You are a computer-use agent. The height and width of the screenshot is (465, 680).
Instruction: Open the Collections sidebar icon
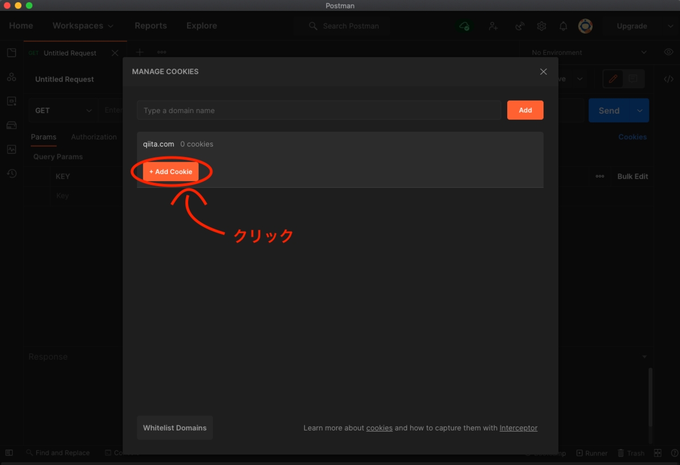coord(11,53)
